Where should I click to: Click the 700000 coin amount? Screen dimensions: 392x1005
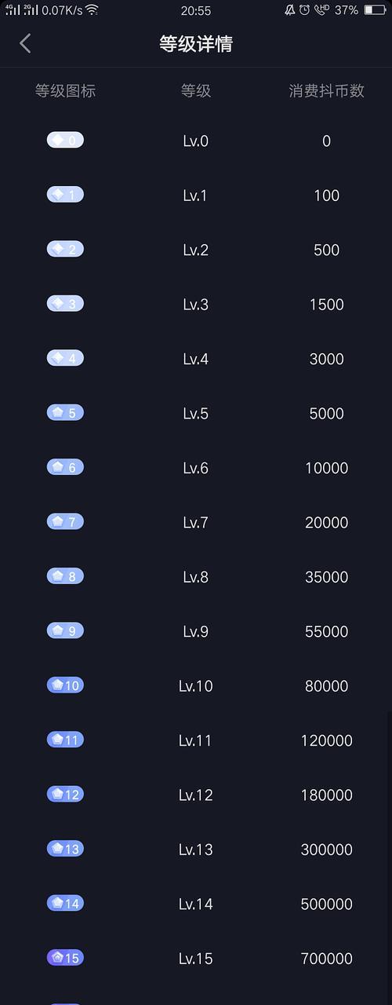coord(326,959)
